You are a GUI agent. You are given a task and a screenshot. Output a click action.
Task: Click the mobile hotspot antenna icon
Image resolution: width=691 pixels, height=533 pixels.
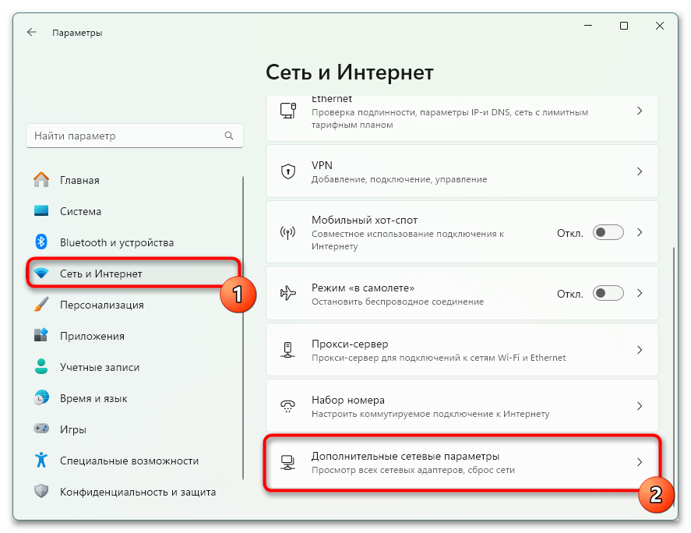[x=288, y=232]
